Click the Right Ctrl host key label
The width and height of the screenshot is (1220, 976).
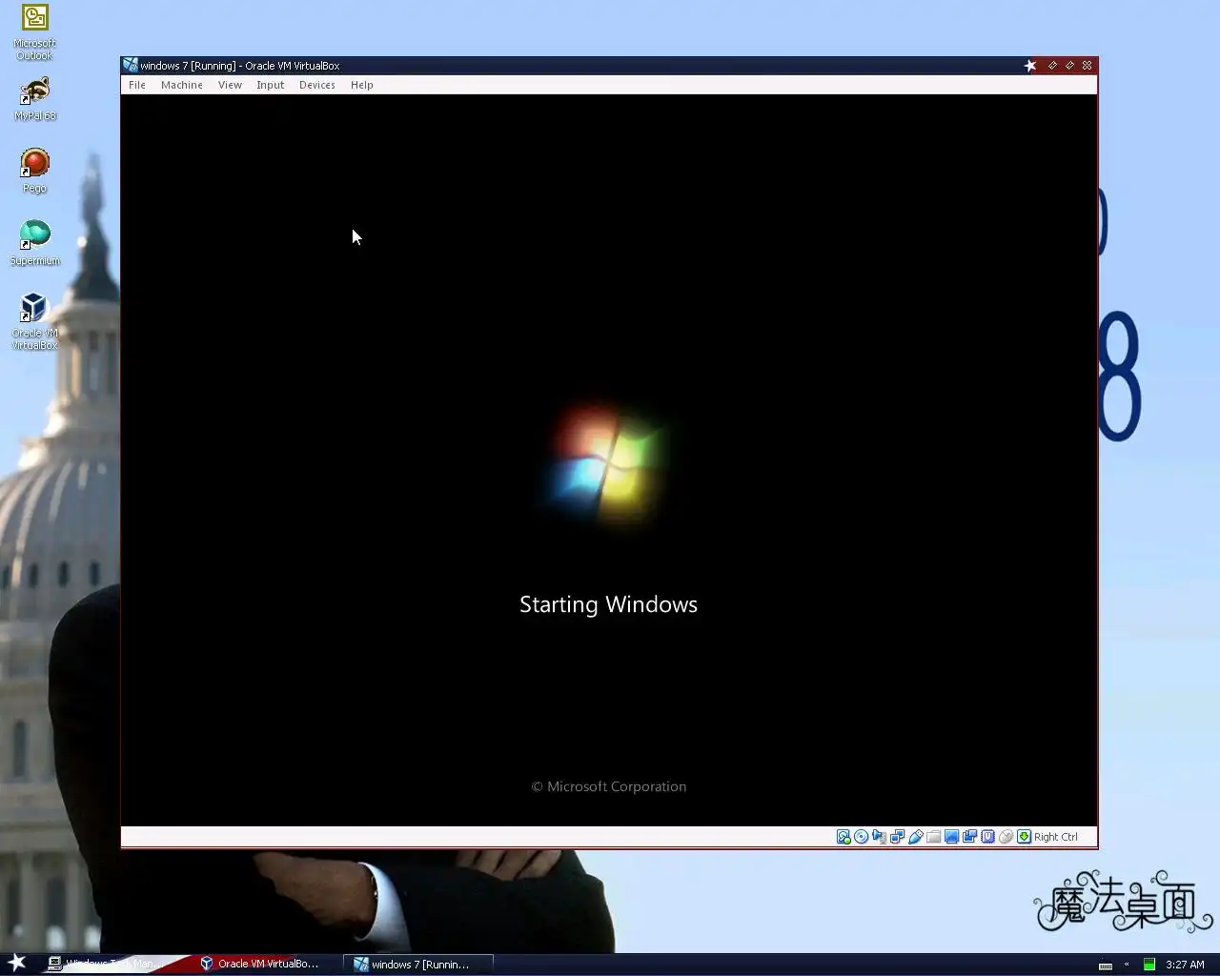tap(1056, 837)
